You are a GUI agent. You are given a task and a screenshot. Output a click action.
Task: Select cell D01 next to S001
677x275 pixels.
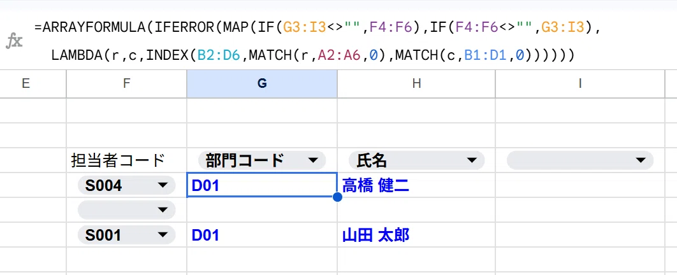262,235
